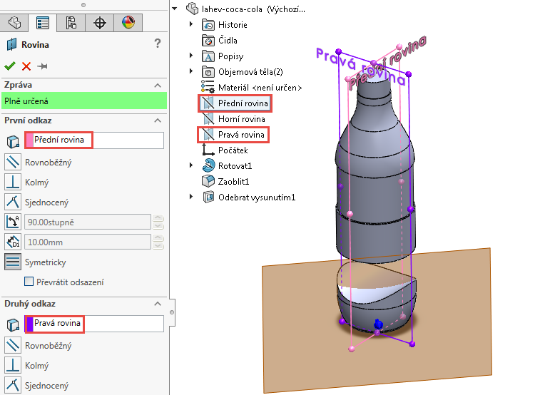Pin the Rovina property panel open

pos(42,66)
